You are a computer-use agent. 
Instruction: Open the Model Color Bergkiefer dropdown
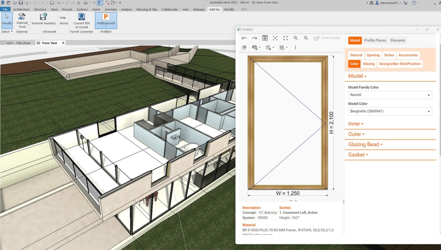390,112
